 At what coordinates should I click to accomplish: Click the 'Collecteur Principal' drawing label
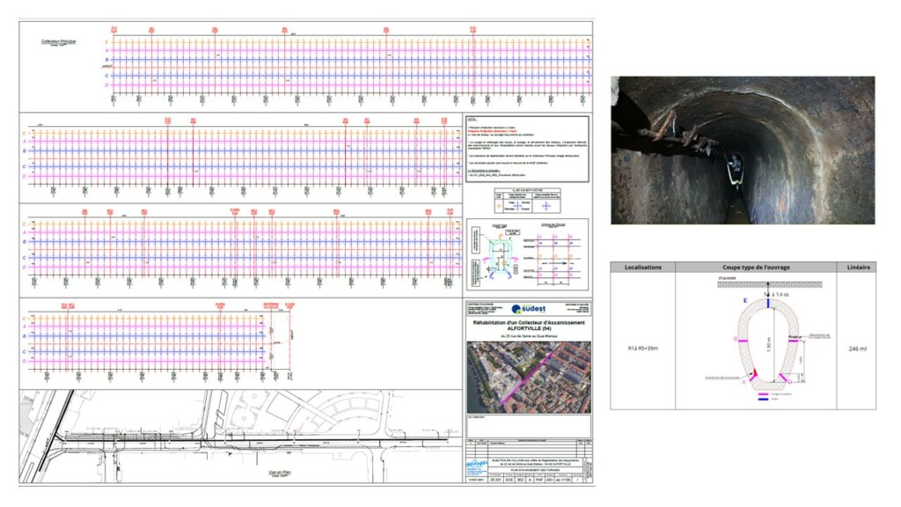coord(58,41)
